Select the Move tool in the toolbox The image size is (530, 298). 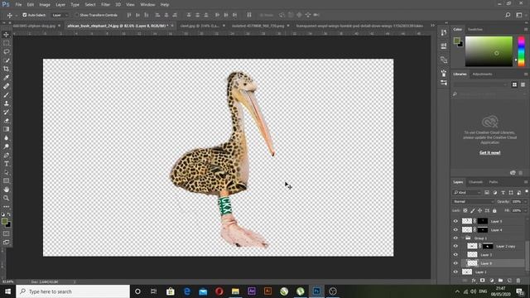(x=6, y=35)
